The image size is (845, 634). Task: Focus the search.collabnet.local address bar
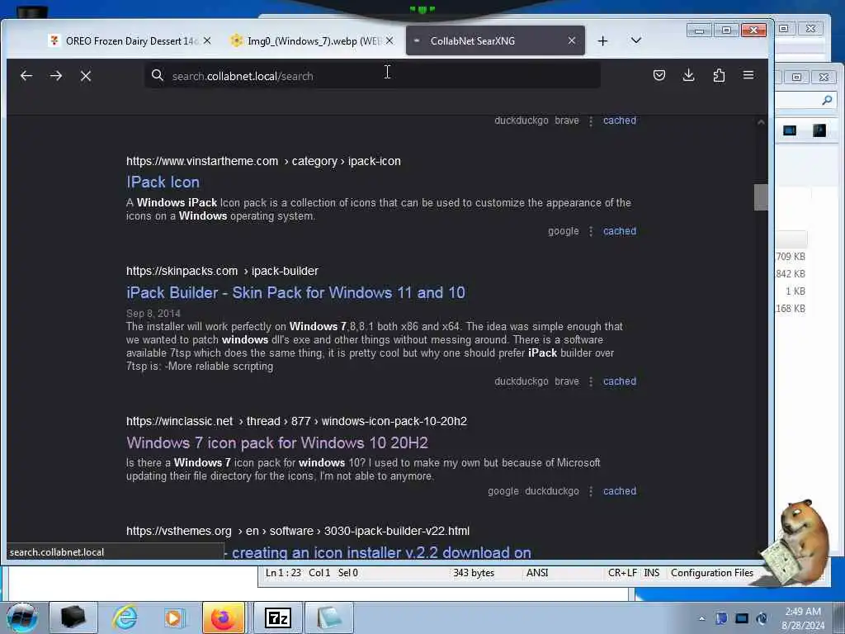click(x=372, y=75)
